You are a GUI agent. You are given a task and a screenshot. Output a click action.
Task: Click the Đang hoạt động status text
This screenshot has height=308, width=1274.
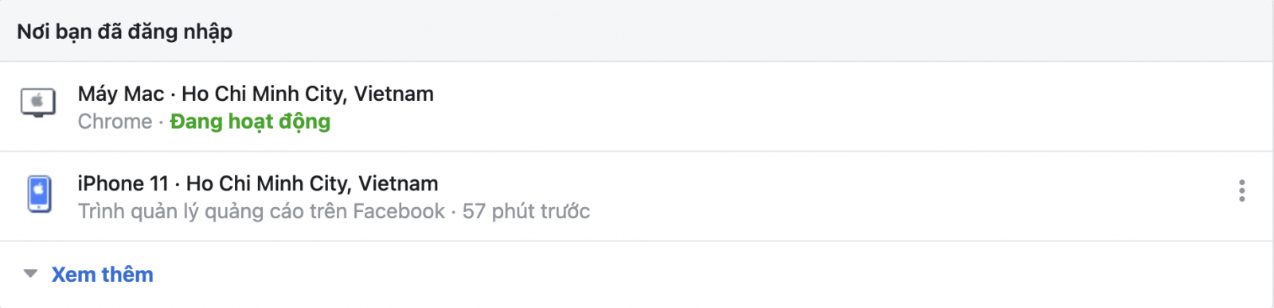250,121
